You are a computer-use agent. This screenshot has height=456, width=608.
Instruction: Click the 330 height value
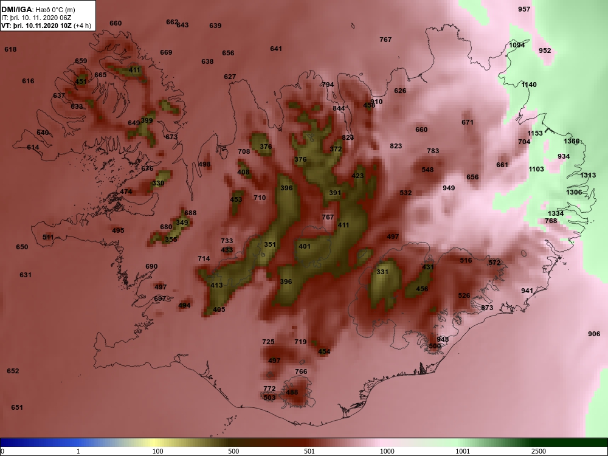[x=158, y=183]
